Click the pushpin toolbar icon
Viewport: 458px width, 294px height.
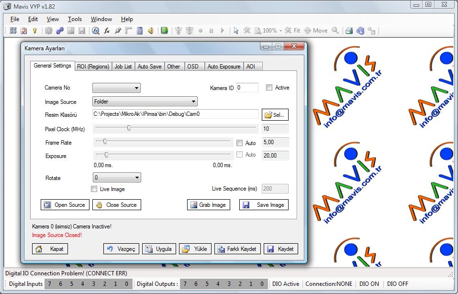point(118,30)
